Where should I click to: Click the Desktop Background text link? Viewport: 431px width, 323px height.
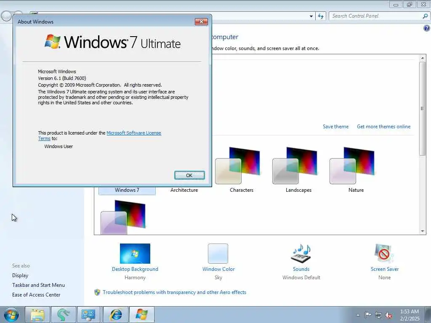click(135, 269)
